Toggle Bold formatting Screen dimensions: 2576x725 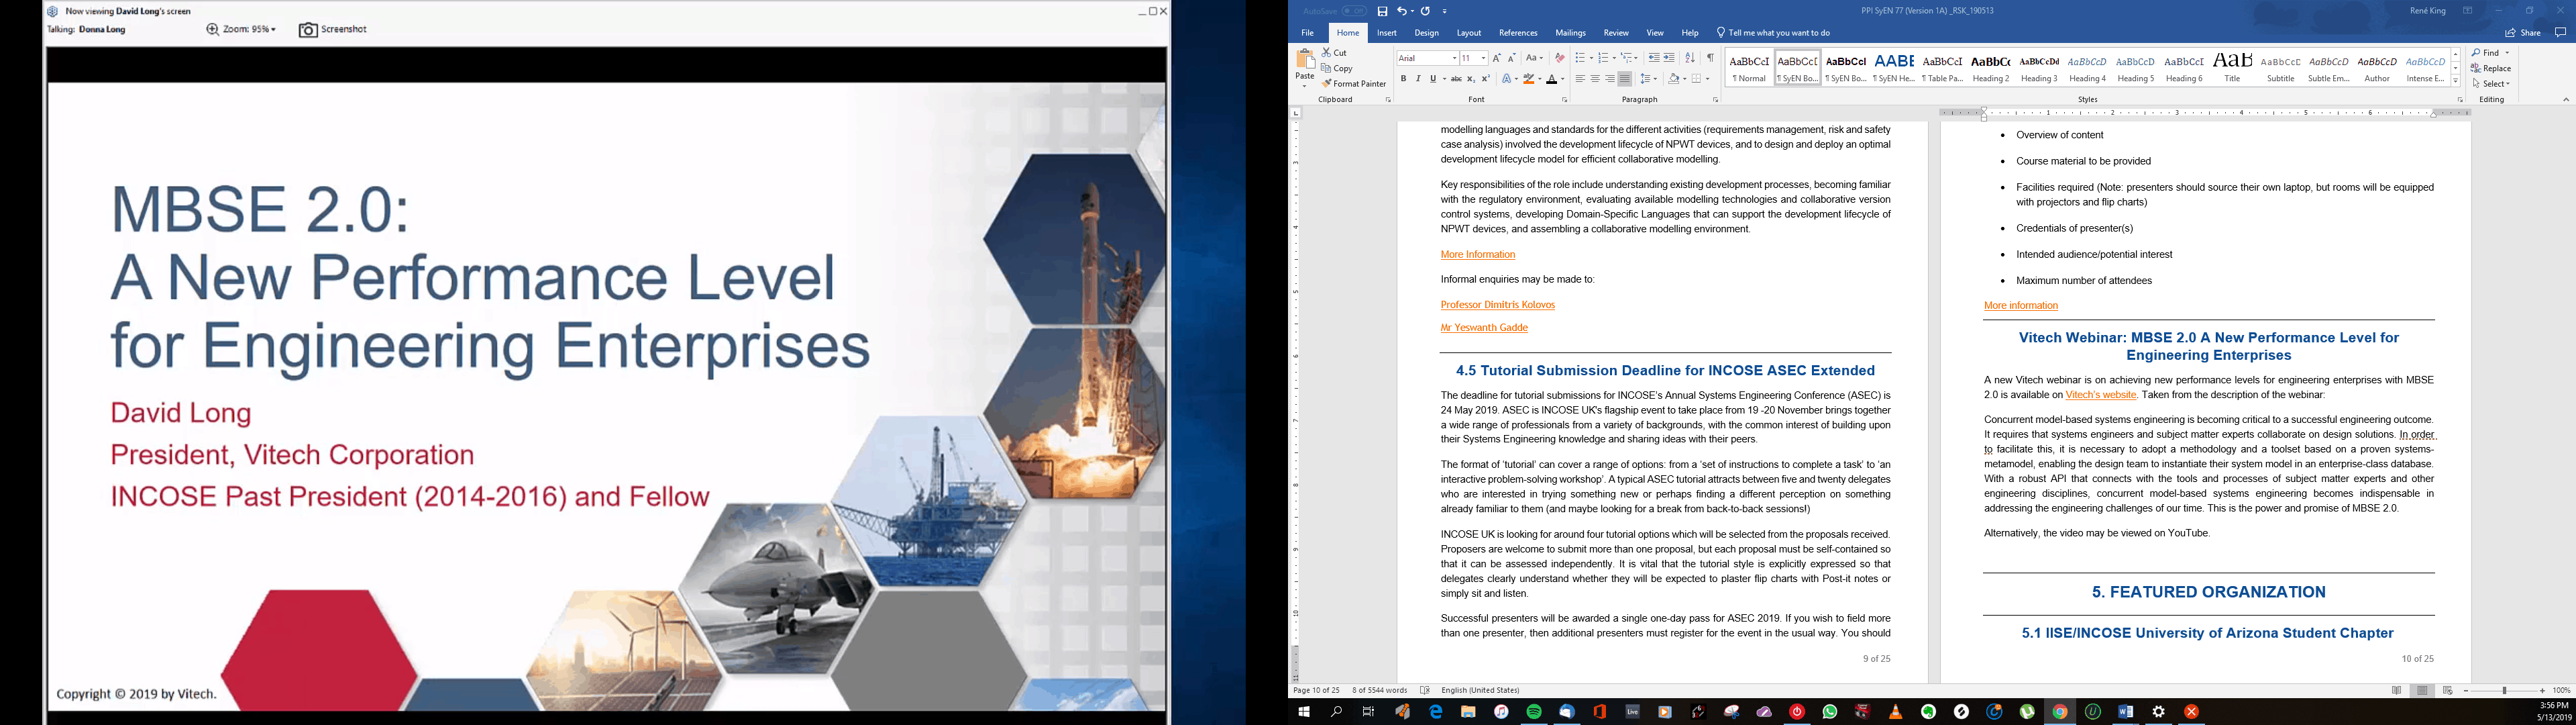point(1403,79)
